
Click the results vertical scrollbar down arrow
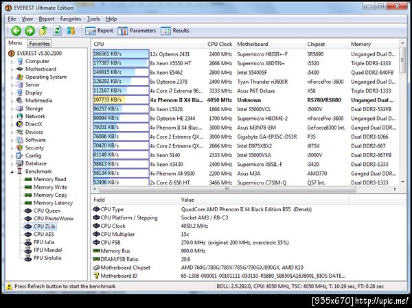(402, 182)
